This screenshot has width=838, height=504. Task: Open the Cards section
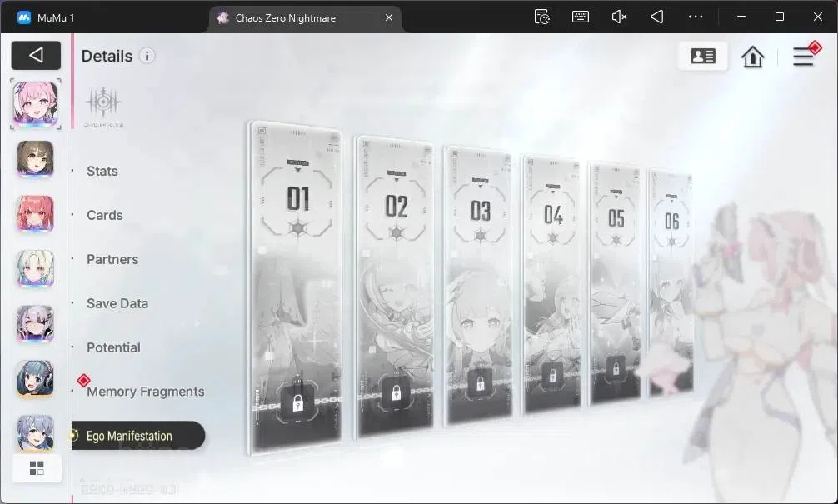[x=105, y=215]
